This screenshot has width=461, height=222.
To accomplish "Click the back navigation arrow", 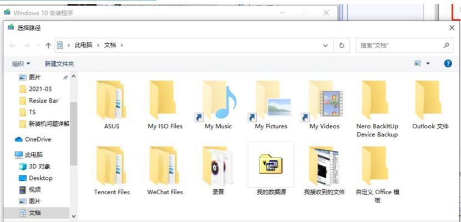I will pos(12,46).
